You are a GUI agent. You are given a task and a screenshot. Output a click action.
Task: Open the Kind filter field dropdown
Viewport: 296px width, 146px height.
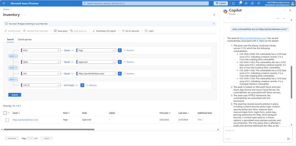[x=41, y=50]
